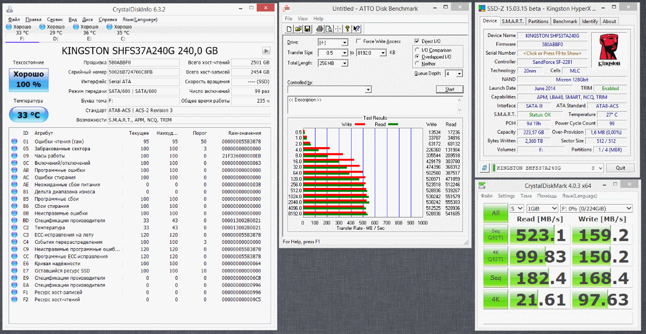The height and width of the screenshot is (334, 646).
Task: Open the Transfer Size 0.5 start dropdown
Action: (x=345, y=53)
